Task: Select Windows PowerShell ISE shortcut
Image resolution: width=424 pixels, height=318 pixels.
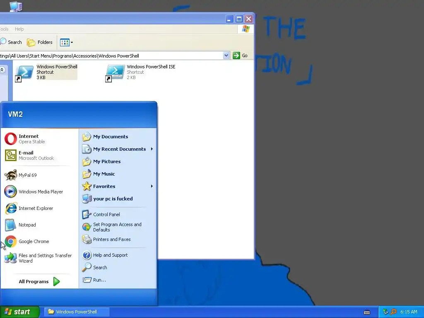Action: [141, 72]
